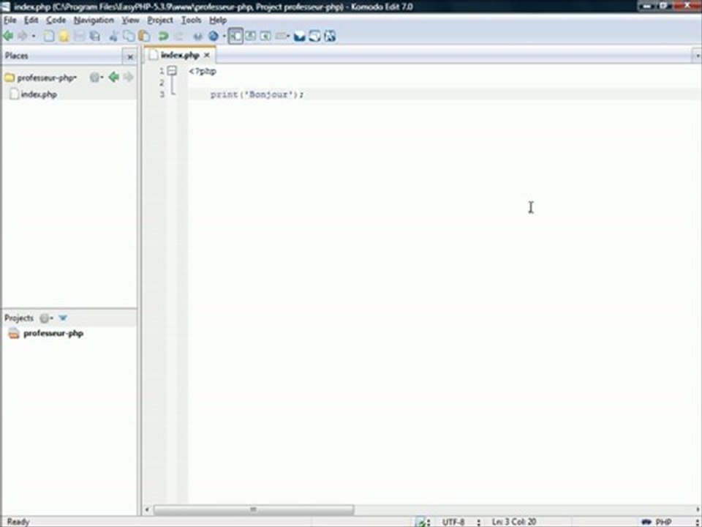Click the blue globe Preview in Browser icon
702x527 pixels.
(x=214, y=36)
